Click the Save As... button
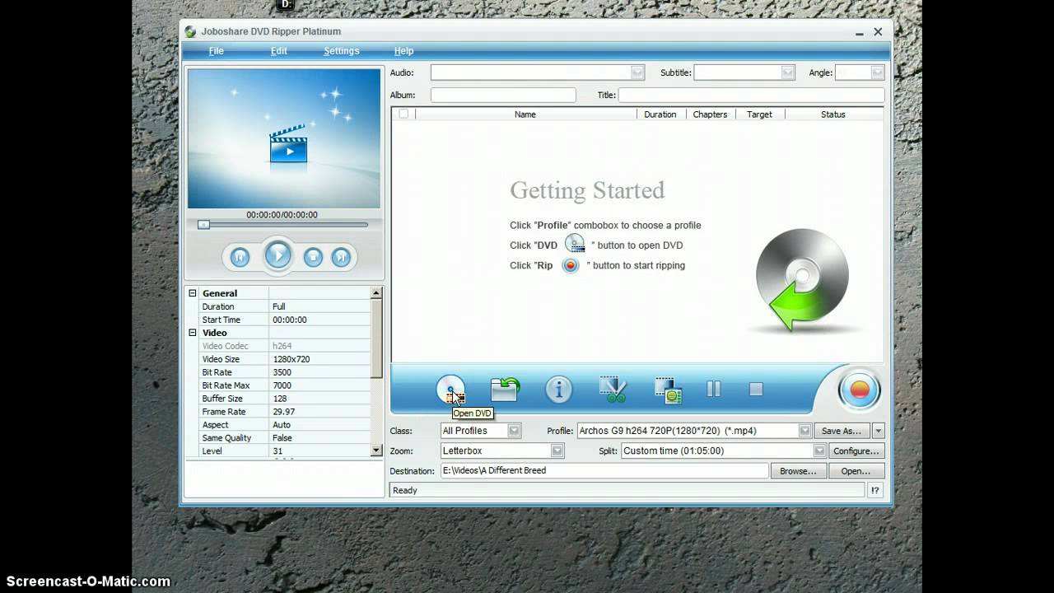Viewport: 1054px width, 593px height. coord(842,431)
